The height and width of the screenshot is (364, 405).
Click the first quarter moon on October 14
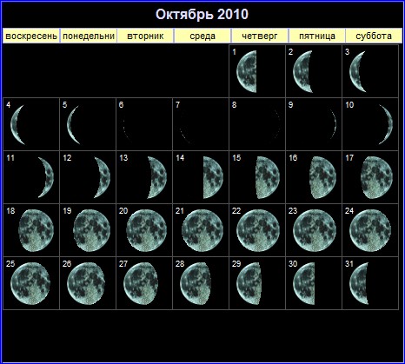pos(213,177)
